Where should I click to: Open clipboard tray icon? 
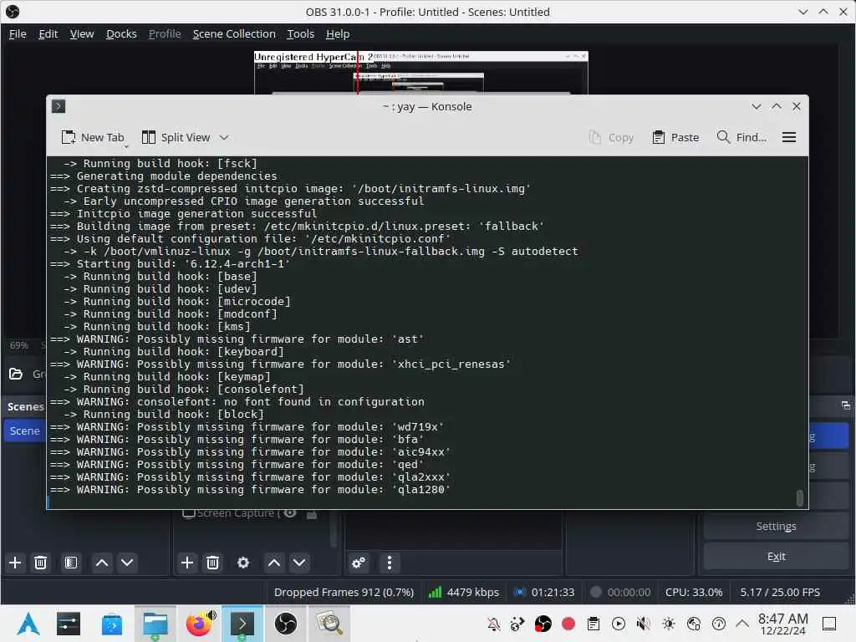594,624
